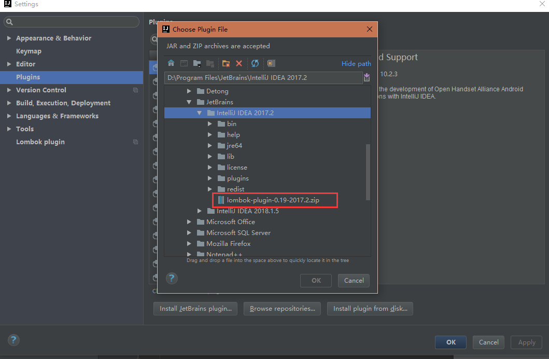
Task: Expand the Editor settings section
Action: pyautogui.click(x=9, y=64)
